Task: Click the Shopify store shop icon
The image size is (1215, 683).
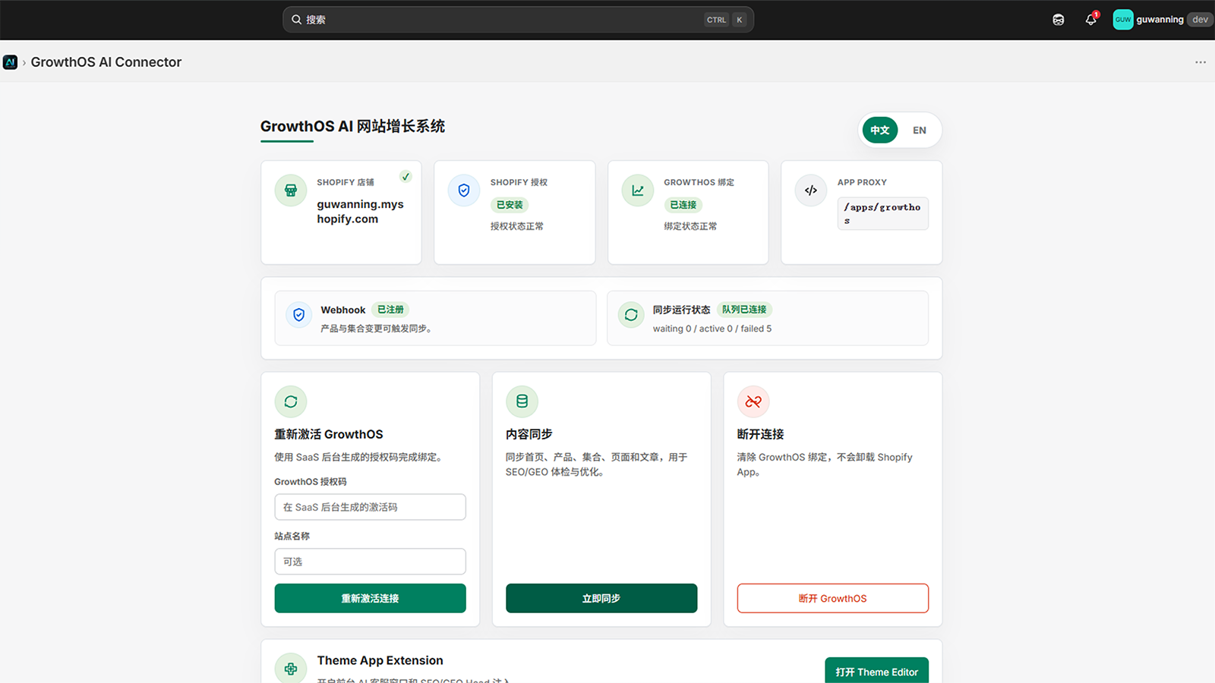Action: coord(291,190)
